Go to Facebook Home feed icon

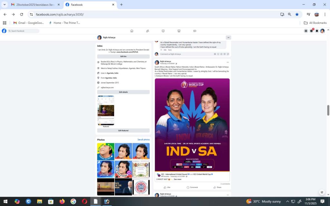click(x=131, y=31)
